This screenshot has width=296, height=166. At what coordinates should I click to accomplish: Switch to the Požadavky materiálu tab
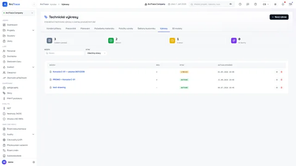pyautogui.click(x=104, y=29)
